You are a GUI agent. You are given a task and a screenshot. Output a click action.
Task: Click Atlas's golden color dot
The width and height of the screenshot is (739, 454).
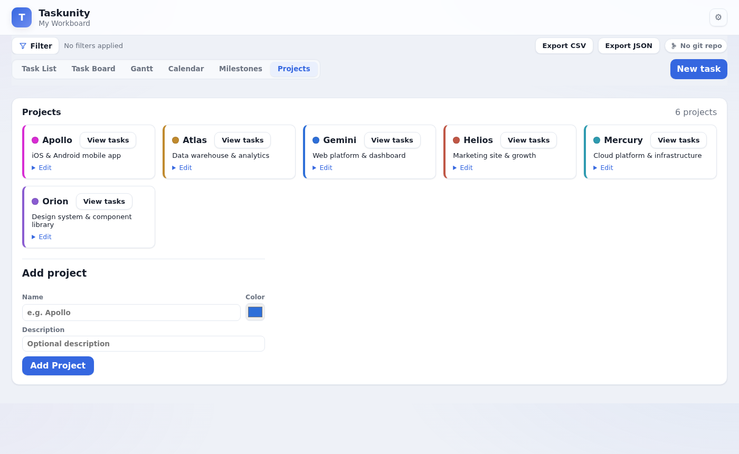(176, 140)
